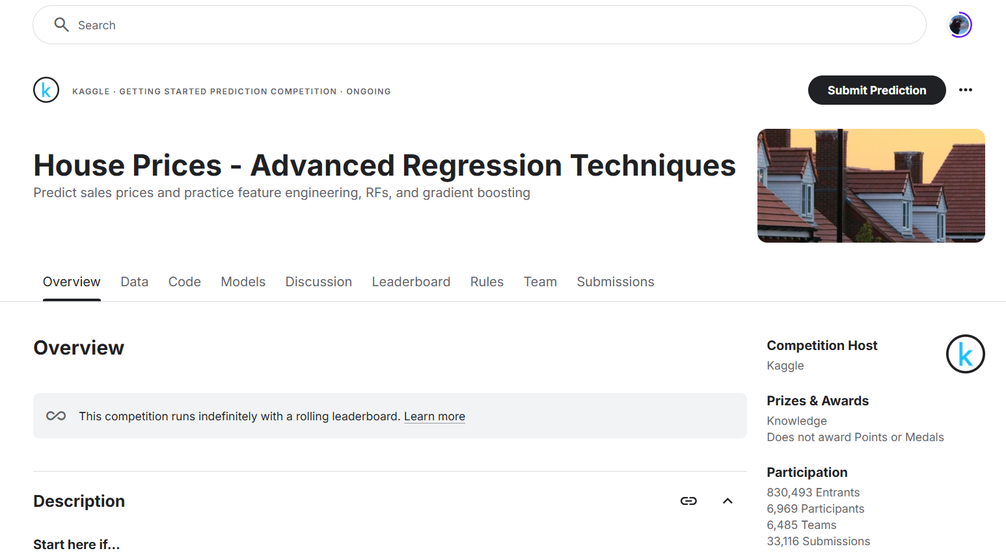Open the Code tab
The width and height of the screenshot is (1006, 553).
(x=185, y=282)
